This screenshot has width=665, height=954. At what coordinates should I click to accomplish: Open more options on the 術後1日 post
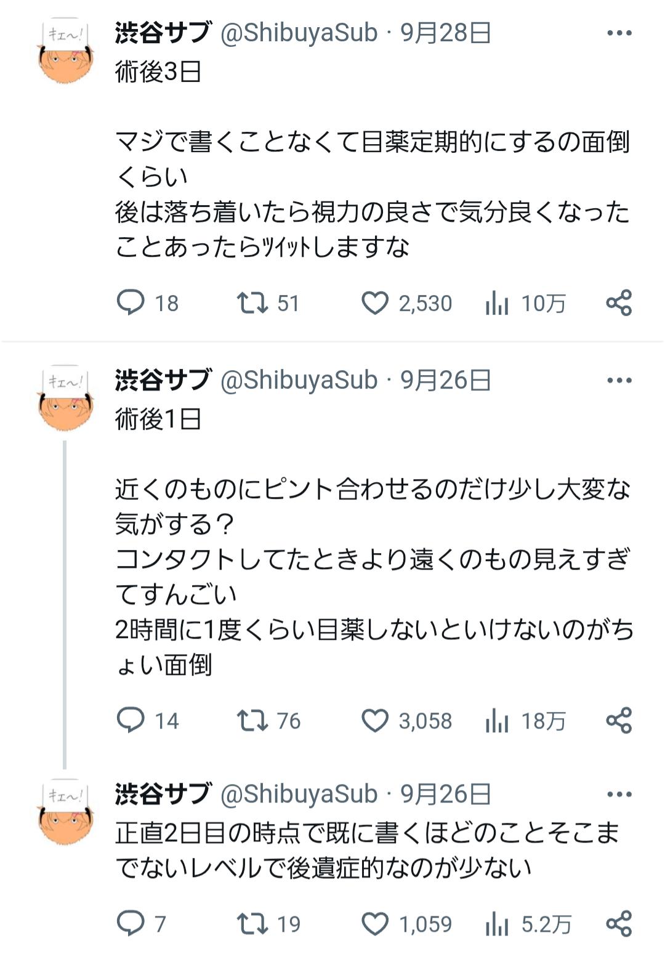619,381
